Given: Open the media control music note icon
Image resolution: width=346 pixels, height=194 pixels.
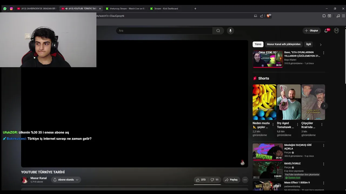Looking at the screenshot, I should pyautogui.click(x=338, y=16).
